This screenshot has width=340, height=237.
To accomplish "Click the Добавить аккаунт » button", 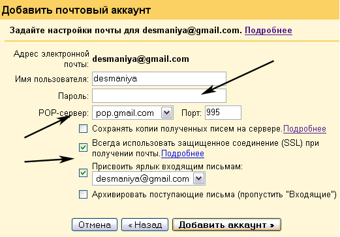I will (x=226, y=225).
